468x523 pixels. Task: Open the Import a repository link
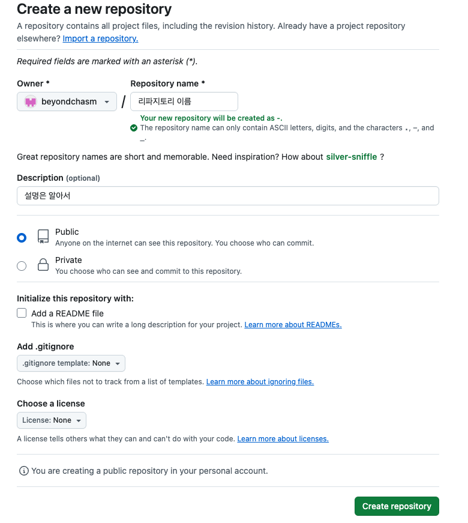point(100,38)
